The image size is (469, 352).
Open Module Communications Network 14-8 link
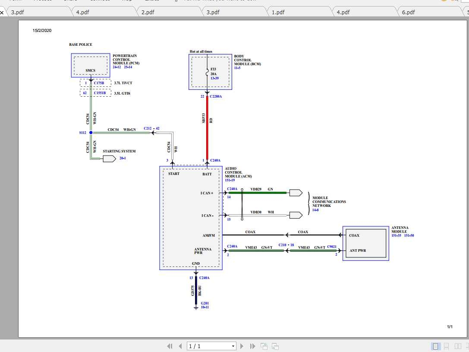315,210
